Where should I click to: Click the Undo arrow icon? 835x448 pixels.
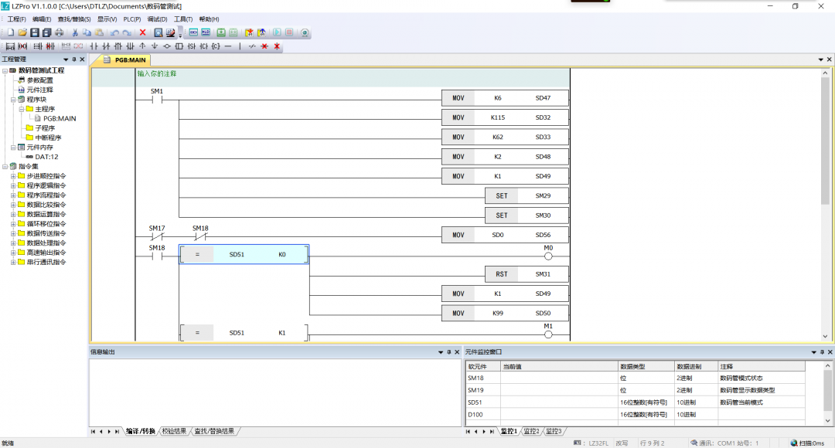[114, 32]
